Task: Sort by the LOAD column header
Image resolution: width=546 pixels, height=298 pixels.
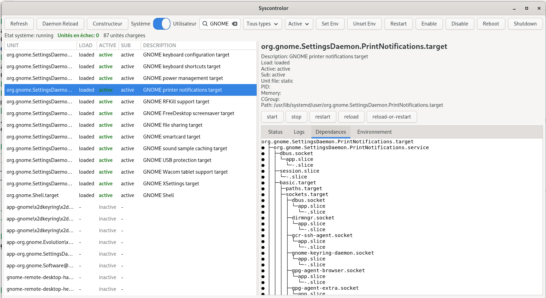Action: click(86, 45)
